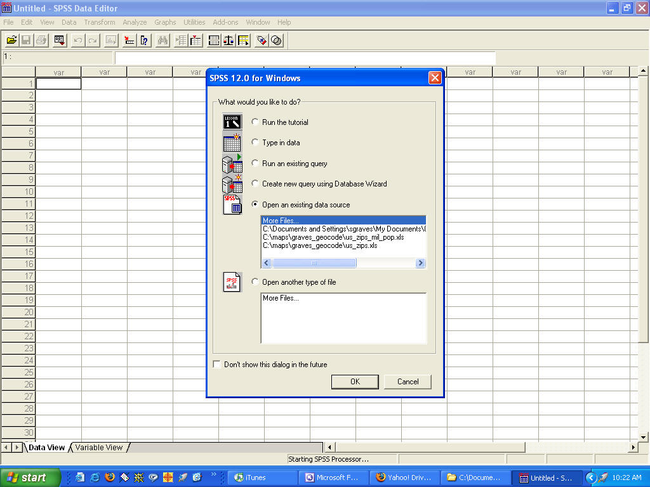Click the Find binoculars icon
The width and height of the screenshot is (650, 487).
pos(162,40)
